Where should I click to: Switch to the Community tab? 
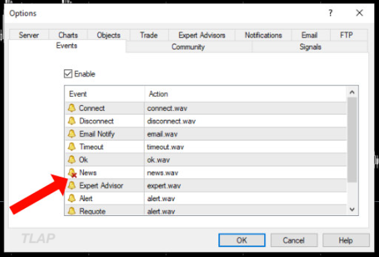pos(188,46)
